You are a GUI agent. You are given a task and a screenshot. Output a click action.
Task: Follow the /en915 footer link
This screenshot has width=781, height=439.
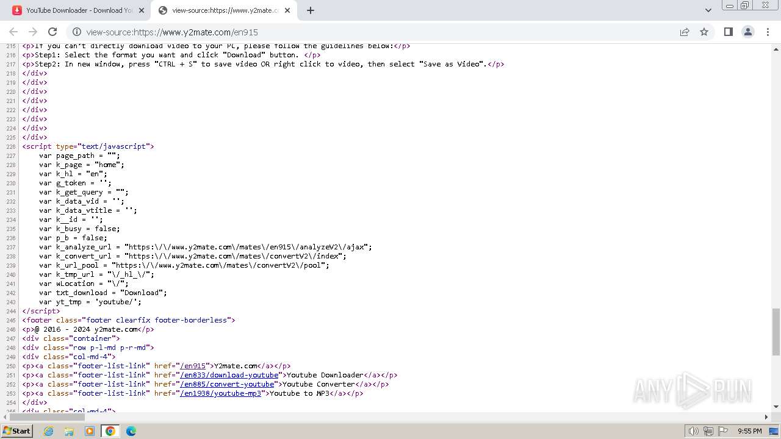point(192,366)
